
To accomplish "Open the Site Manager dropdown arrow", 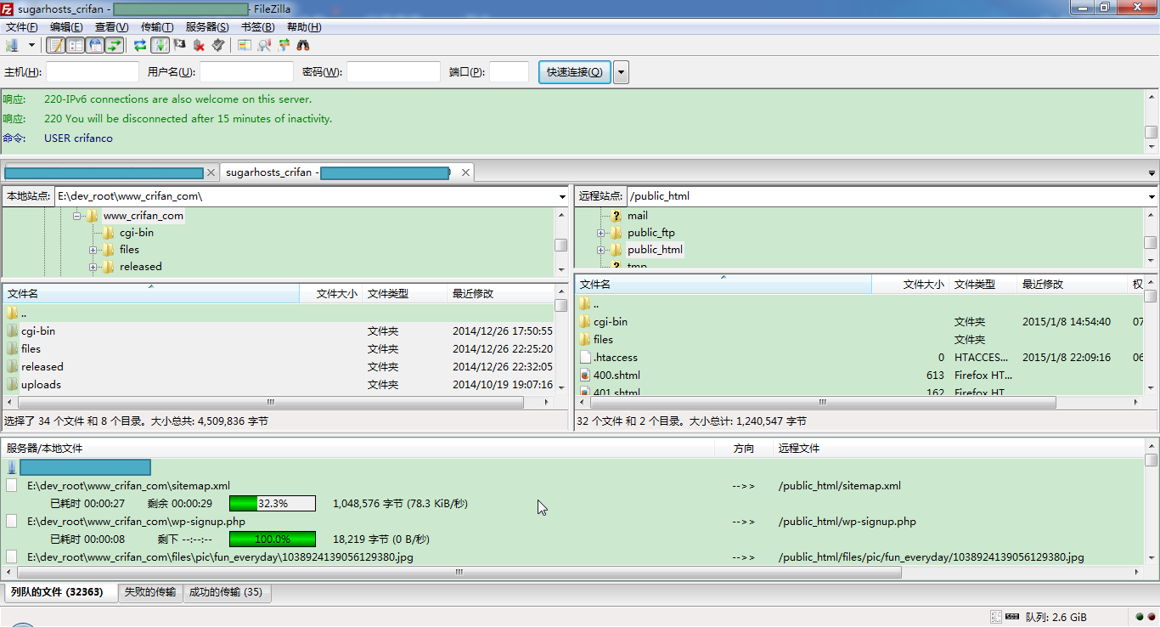I will pyautogui.click(x=32, y=45).
